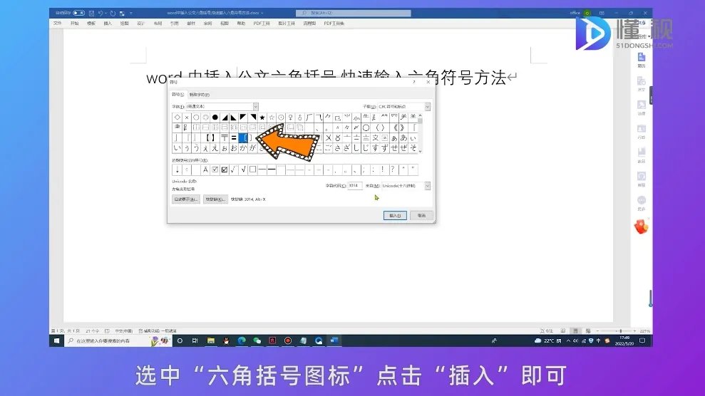Click the Save icon in the title bar
Image resolution: width=705 pixels, height=396 pixels.
(x=91, y=13)
